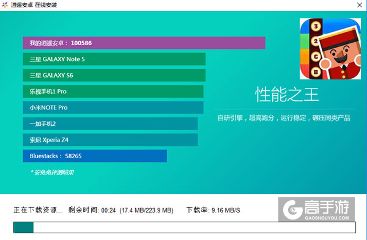Select the purple bar showing score 100586

[x=144, y=43]
